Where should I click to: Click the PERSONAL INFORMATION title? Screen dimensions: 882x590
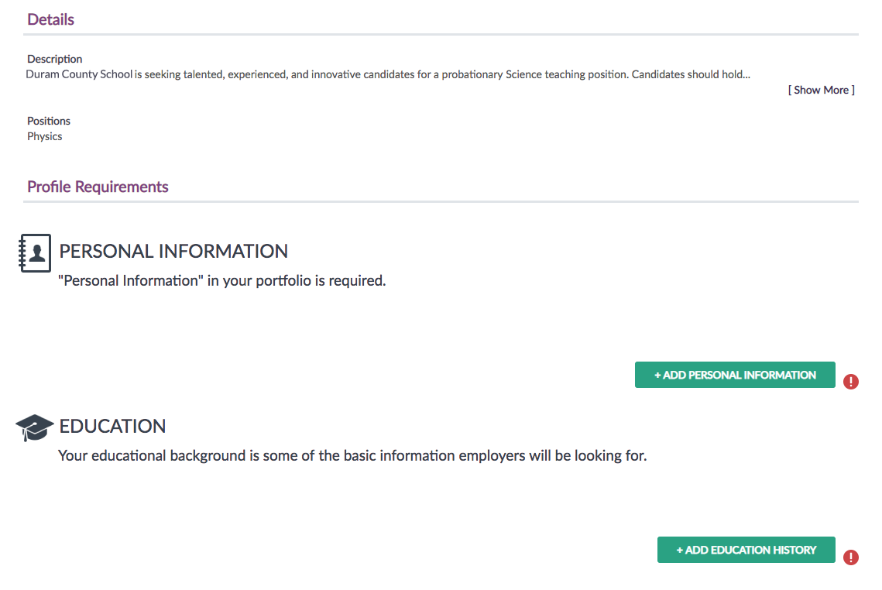pos(173,252)
